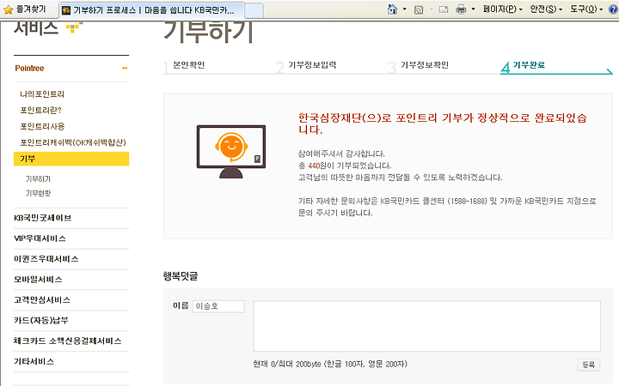Open 포인트리사용 in sidebar
The image size is (619, 386).
(x=42, y=126)
